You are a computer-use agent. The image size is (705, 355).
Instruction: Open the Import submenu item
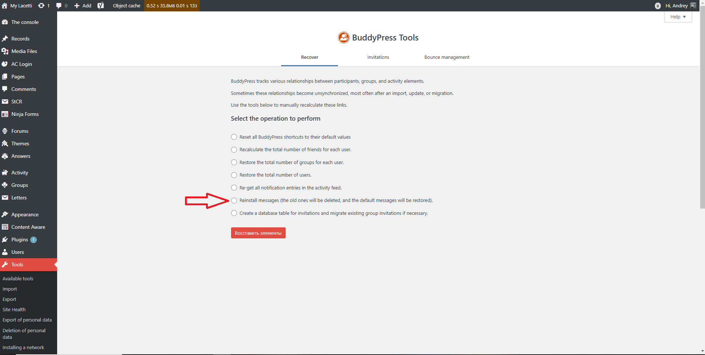[x=10, y=289]
